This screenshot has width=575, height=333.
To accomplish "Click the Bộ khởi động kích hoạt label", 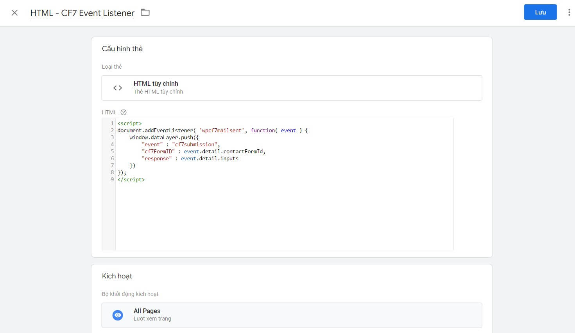I will click(x=130, y=294).
